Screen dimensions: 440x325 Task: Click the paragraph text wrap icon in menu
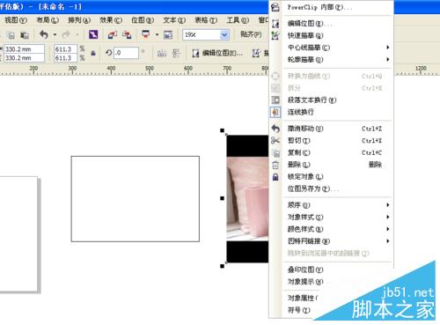coord(275,100)
